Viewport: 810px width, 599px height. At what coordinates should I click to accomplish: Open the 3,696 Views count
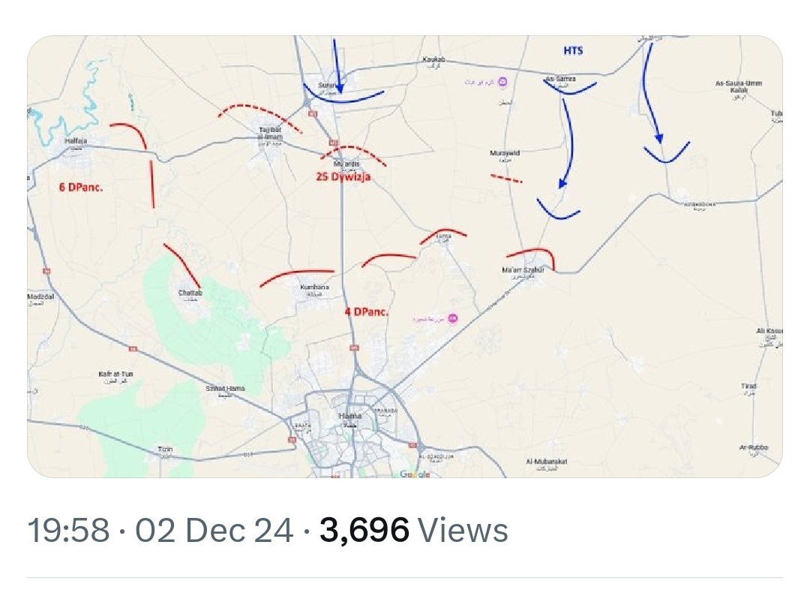(x=413, y=531)
